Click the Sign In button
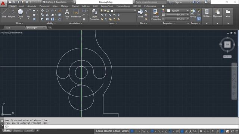The image size is (239, 134). 178,2
